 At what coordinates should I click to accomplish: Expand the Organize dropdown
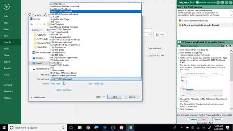click(36, 30)
